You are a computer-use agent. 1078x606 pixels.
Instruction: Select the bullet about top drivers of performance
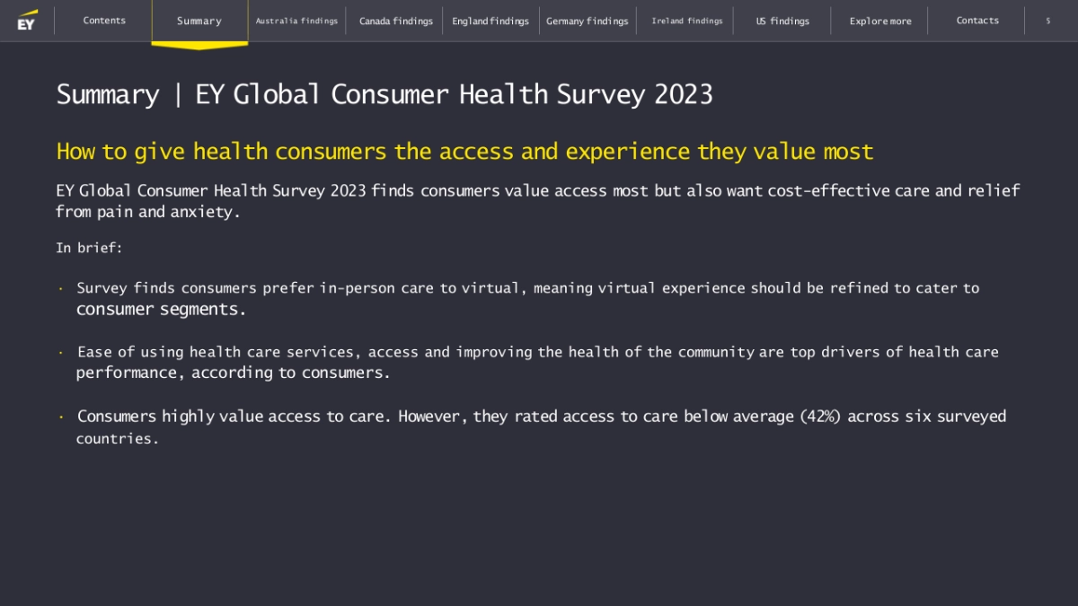click(537, 362)
